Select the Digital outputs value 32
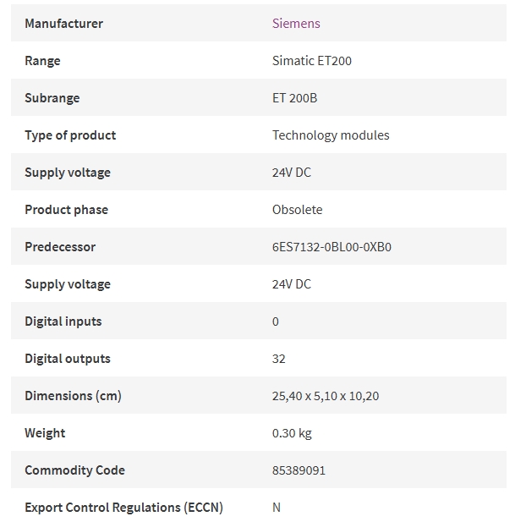515x522 pixels. click(279, 359)
